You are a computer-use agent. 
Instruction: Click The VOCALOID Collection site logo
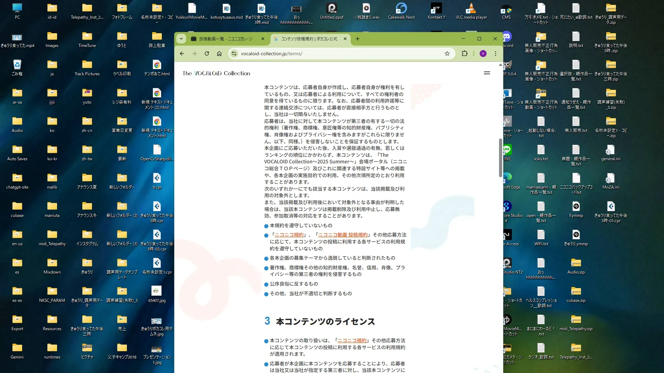coord(216,73)
